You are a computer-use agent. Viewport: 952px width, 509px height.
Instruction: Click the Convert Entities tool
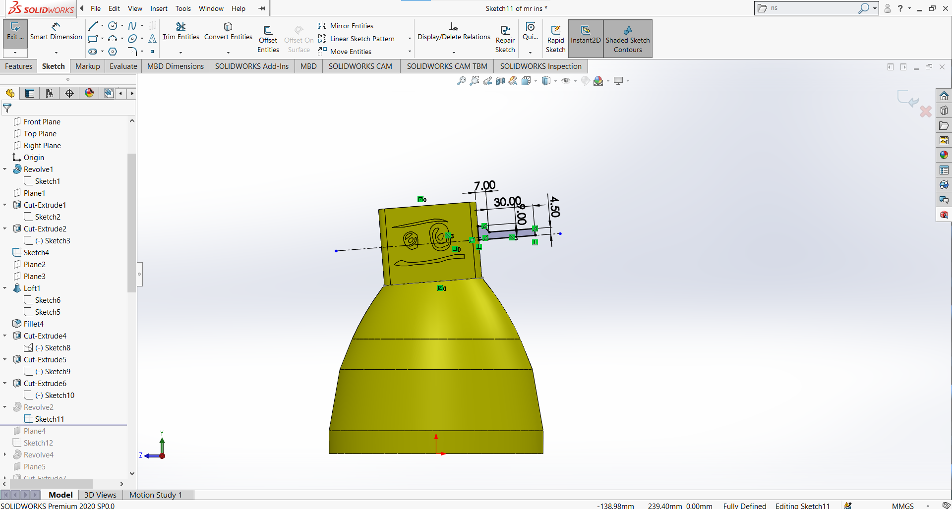coord(228,32)
